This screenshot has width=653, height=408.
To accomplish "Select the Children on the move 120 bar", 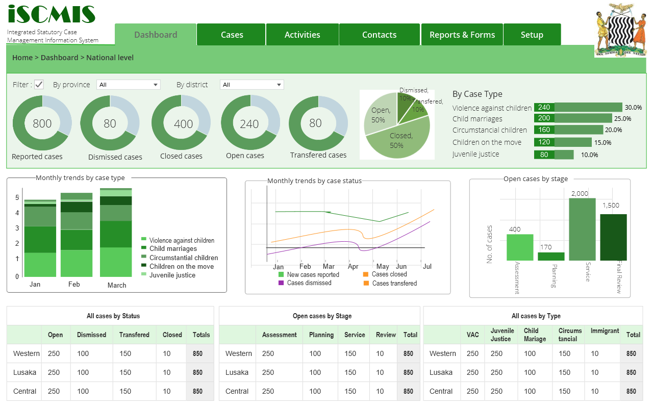I will tap(563, 142).
